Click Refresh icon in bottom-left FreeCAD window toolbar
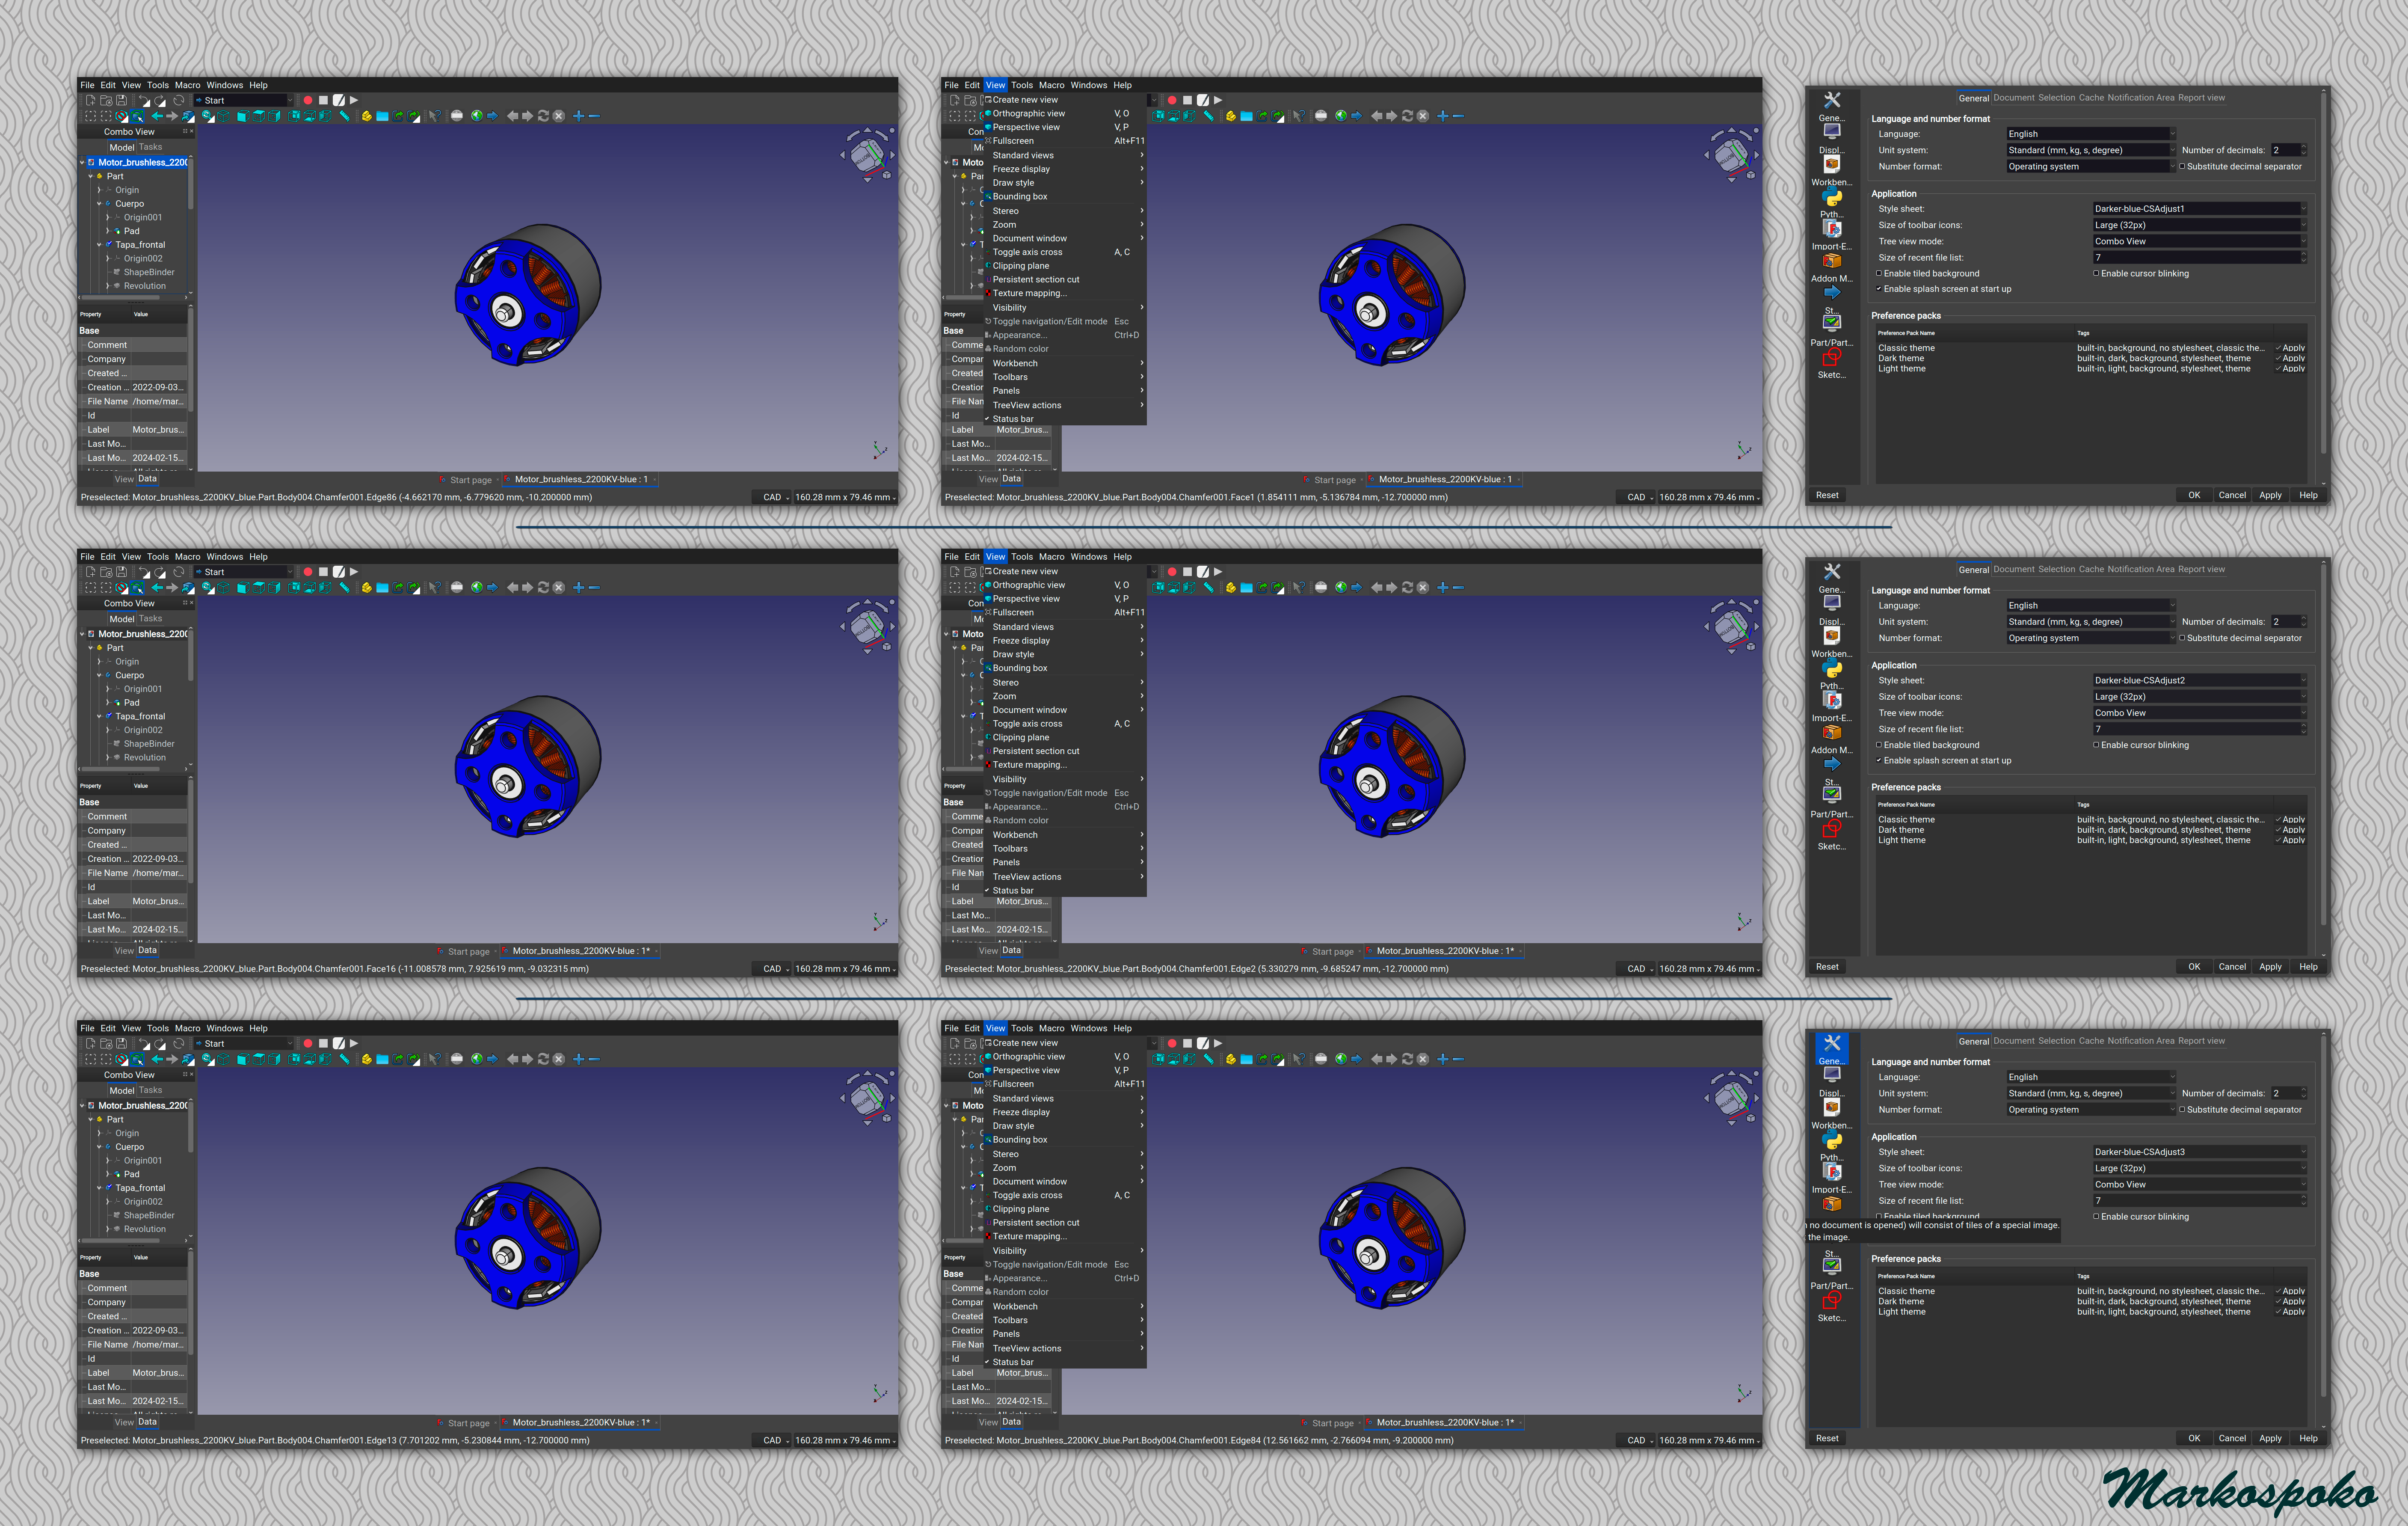Viewport: 2408px width, 1526px height. pyautogui.click(x=179, y=1044)
